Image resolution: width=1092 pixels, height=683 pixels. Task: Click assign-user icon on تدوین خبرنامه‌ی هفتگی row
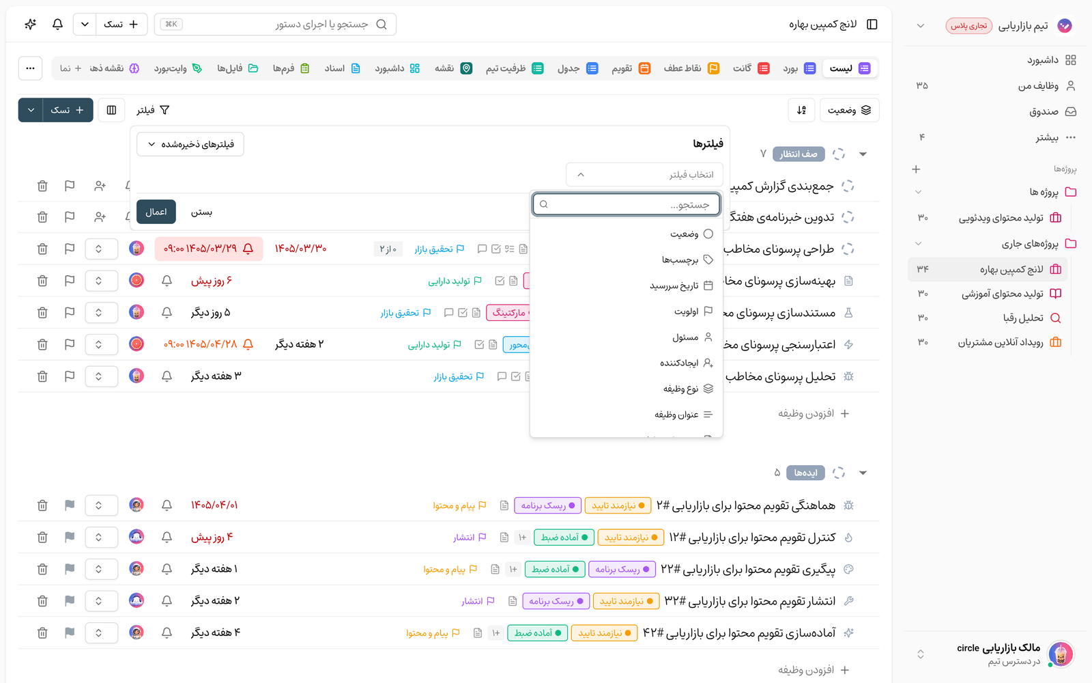point(100,217)
